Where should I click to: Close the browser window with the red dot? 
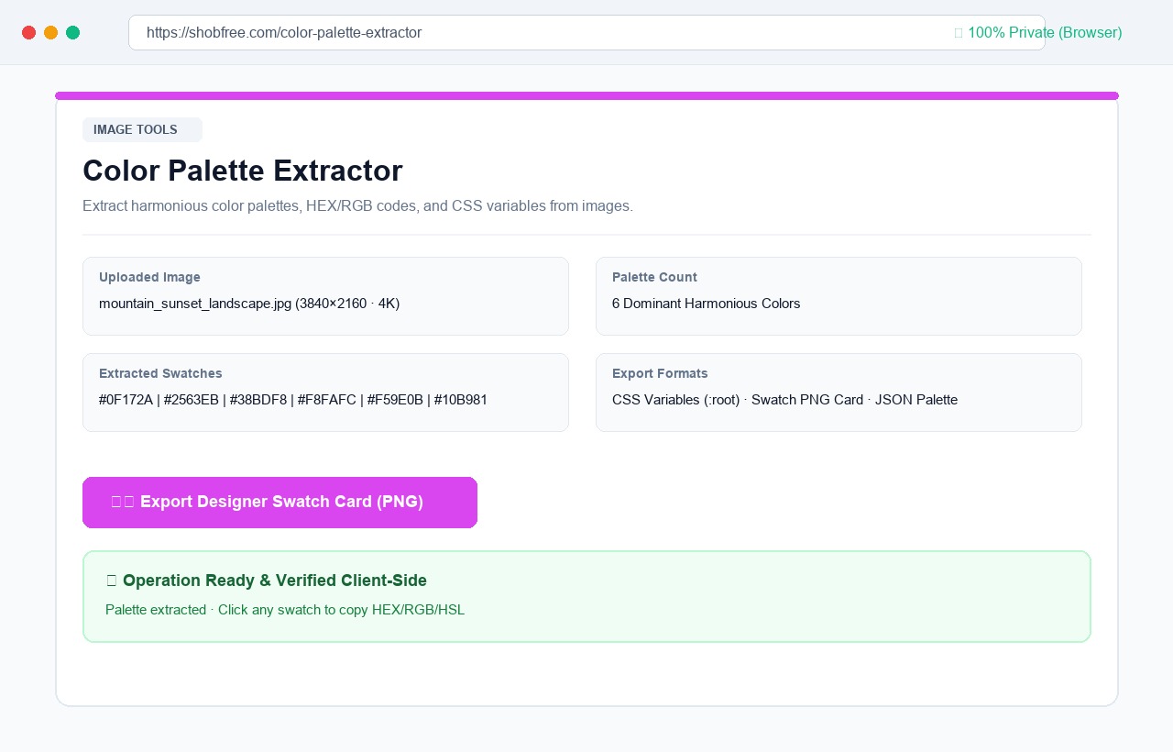pyautogui.click(x=28, y=33)
